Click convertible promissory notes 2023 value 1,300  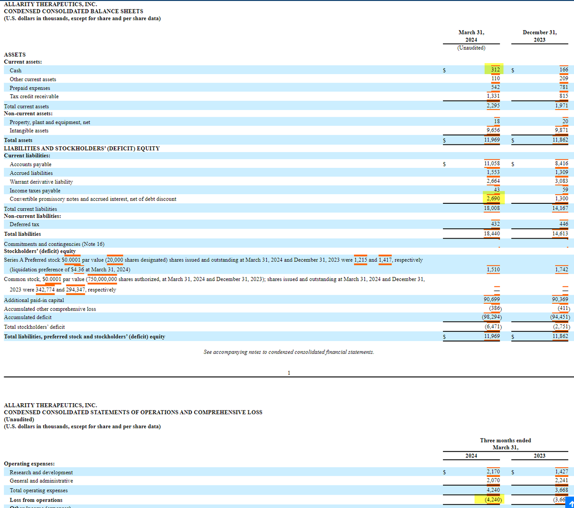pyautogui.click(x=561, y=199)
